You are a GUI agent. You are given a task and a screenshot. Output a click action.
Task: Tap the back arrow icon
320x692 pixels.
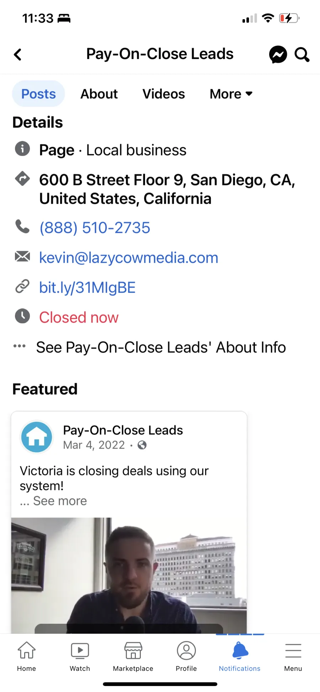point(17,55)
